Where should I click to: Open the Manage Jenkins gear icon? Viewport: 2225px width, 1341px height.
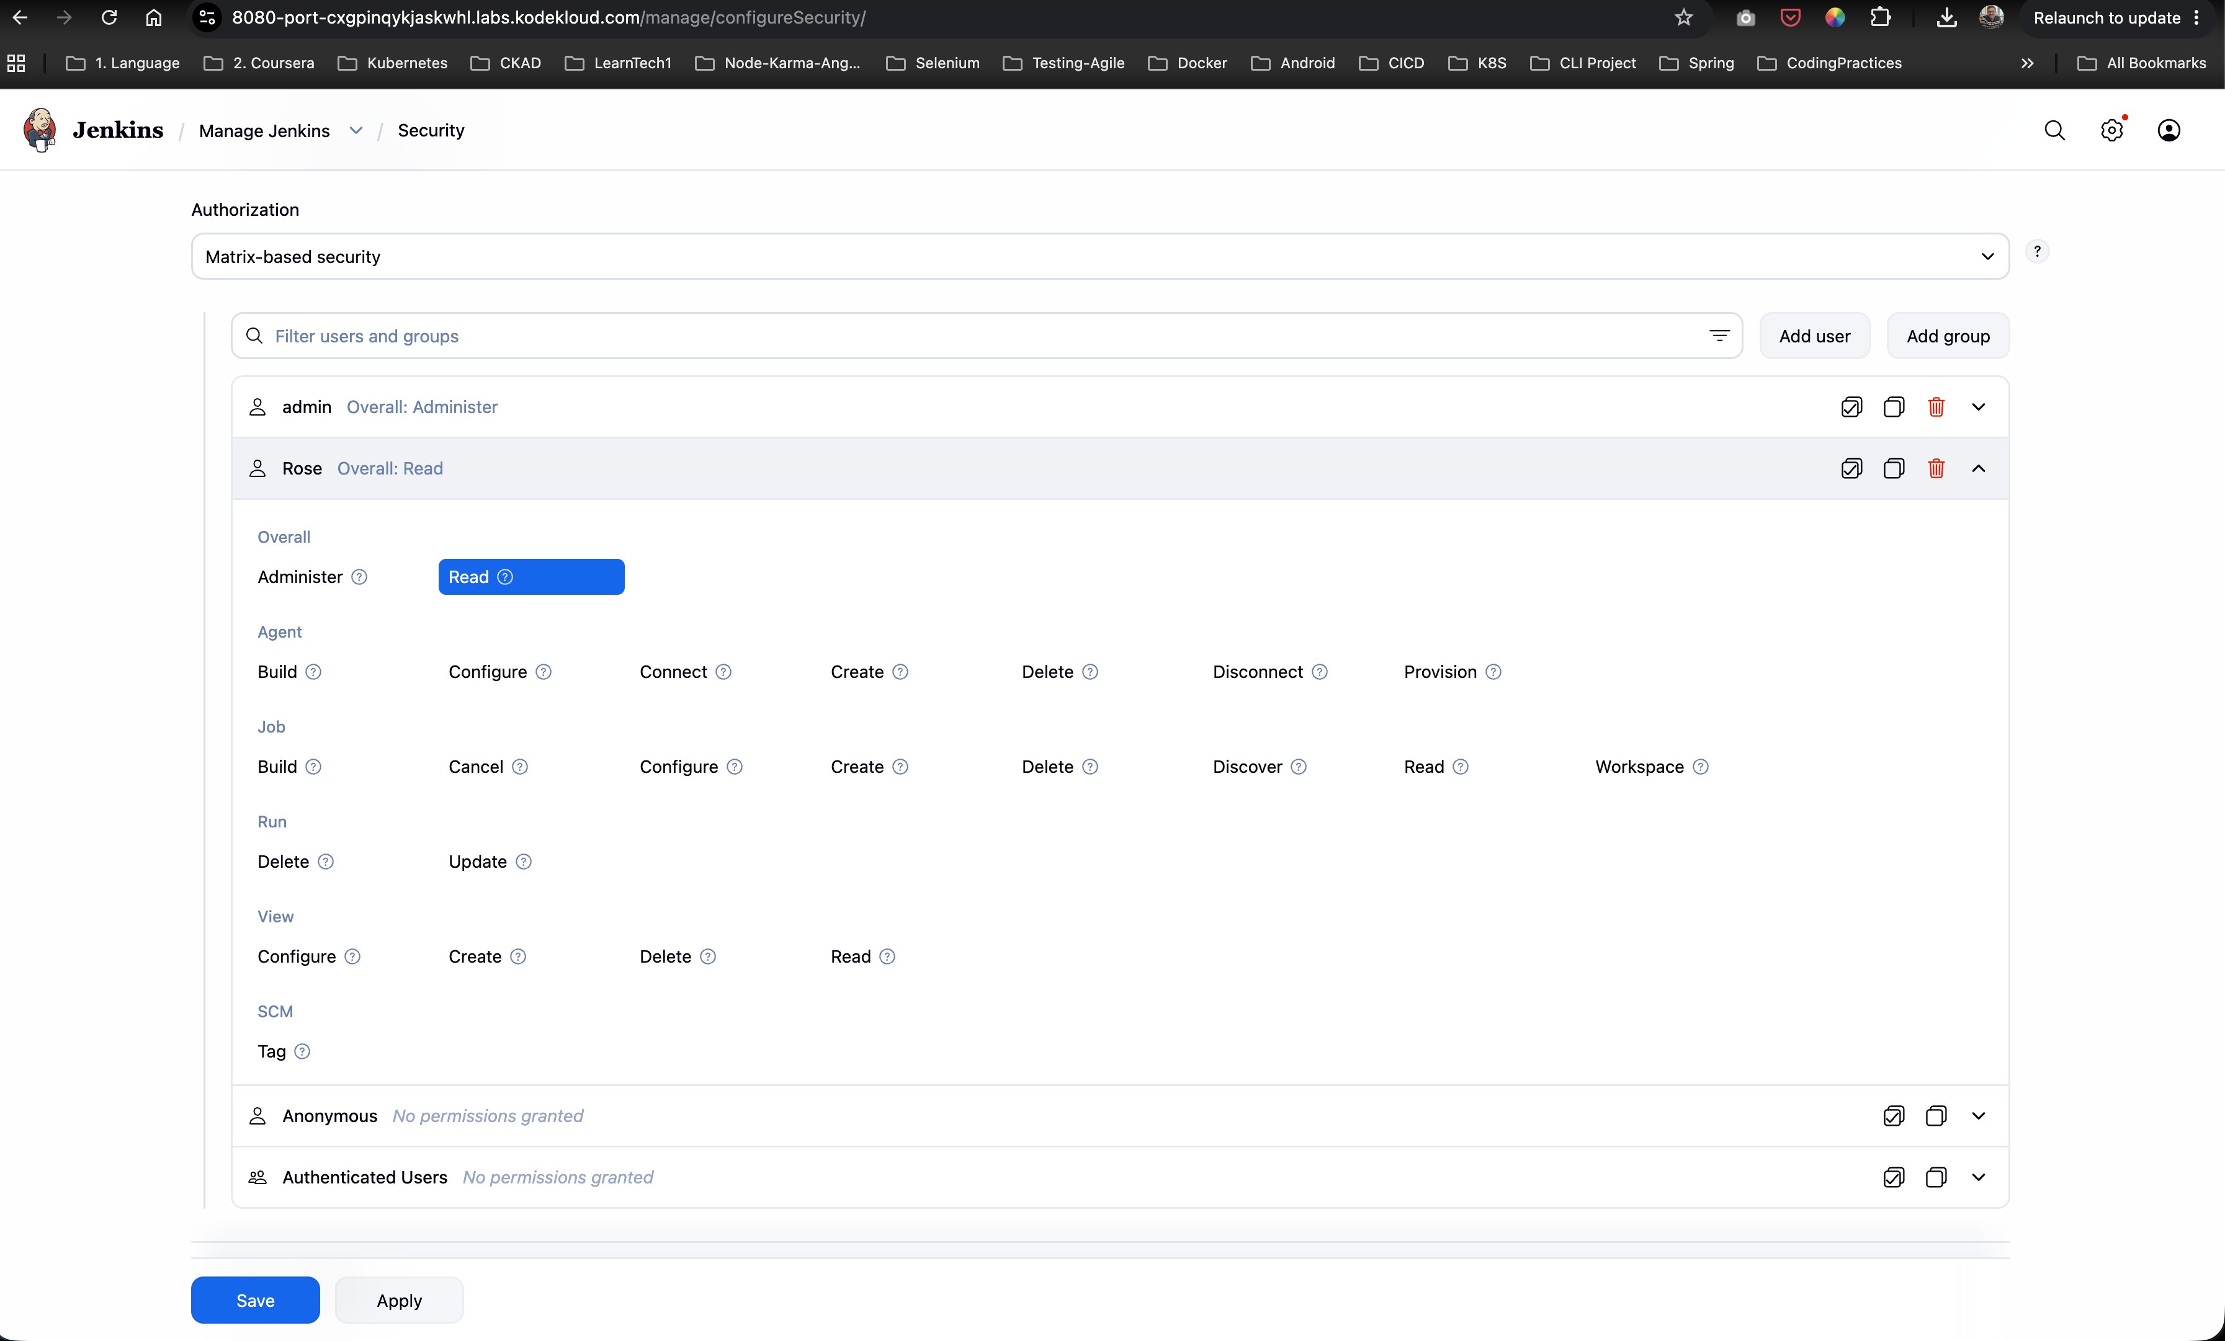(2111, 130)
